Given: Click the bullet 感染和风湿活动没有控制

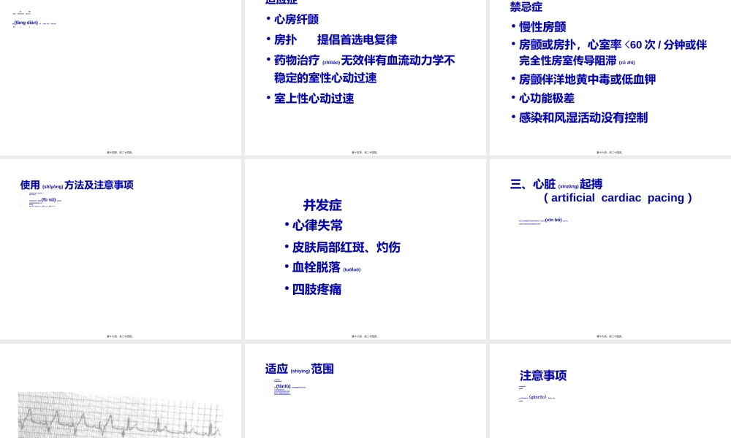Looking at the screenshot, I should (x=583, y=118).
